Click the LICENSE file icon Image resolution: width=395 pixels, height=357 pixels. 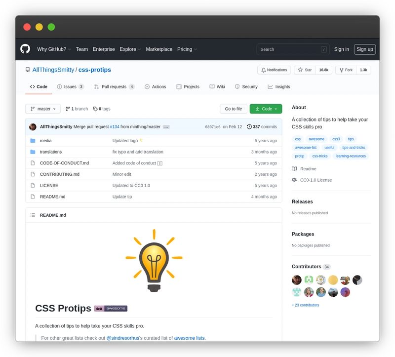[33, 186]
